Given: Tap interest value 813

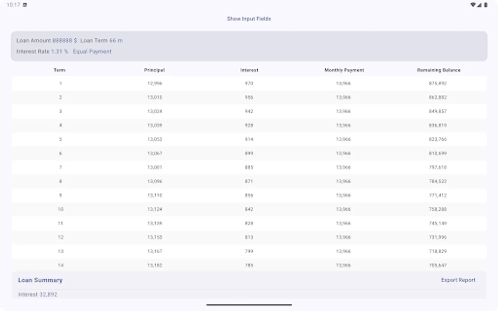Looking at the screenshot, I should tap(249, 237).
